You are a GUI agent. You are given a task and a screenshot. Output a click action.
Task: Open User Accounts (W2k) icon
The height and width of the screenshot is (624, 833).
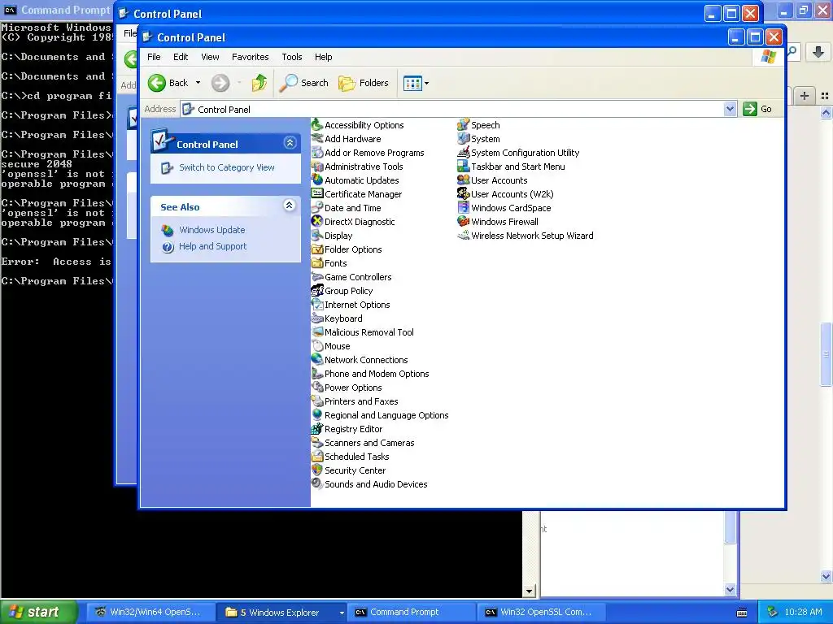pos(463,193)
